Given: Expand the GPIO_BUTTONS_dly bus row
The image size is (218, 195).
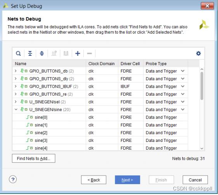Looking at the screenshot, I should [x=16, y=79].
